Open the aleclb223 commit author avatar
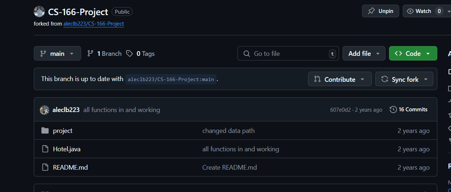This screenshot has width=451, height=192. [44, 110]
